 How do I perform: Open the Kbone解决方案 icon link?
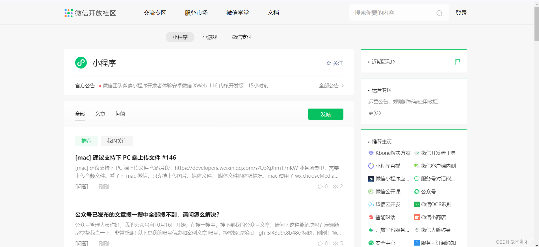coord(371,153)
